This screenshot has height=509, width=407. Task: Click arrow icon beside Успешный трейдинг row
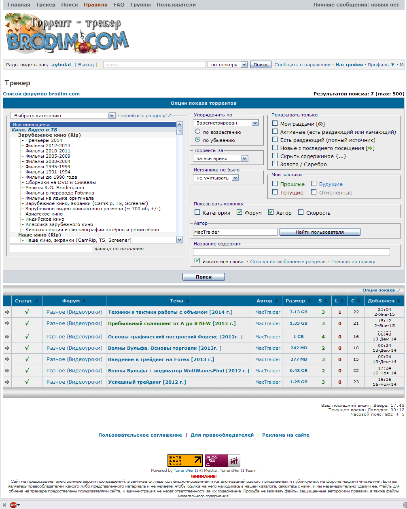pos(7,382)
